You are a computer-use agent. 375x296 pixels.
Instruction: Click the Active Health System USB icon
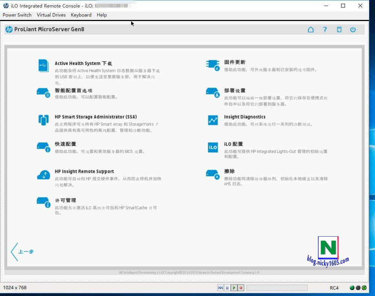point(43,65)
